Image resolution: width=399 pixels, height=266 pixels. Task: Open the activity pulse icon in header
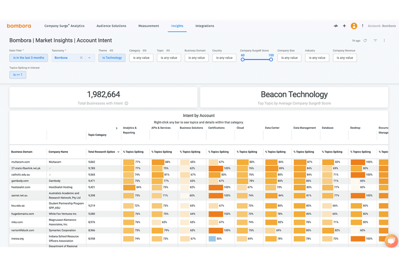(336, 26)
